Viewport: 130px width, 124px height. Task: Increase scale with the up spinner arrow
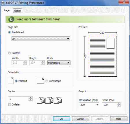(119, 104)
